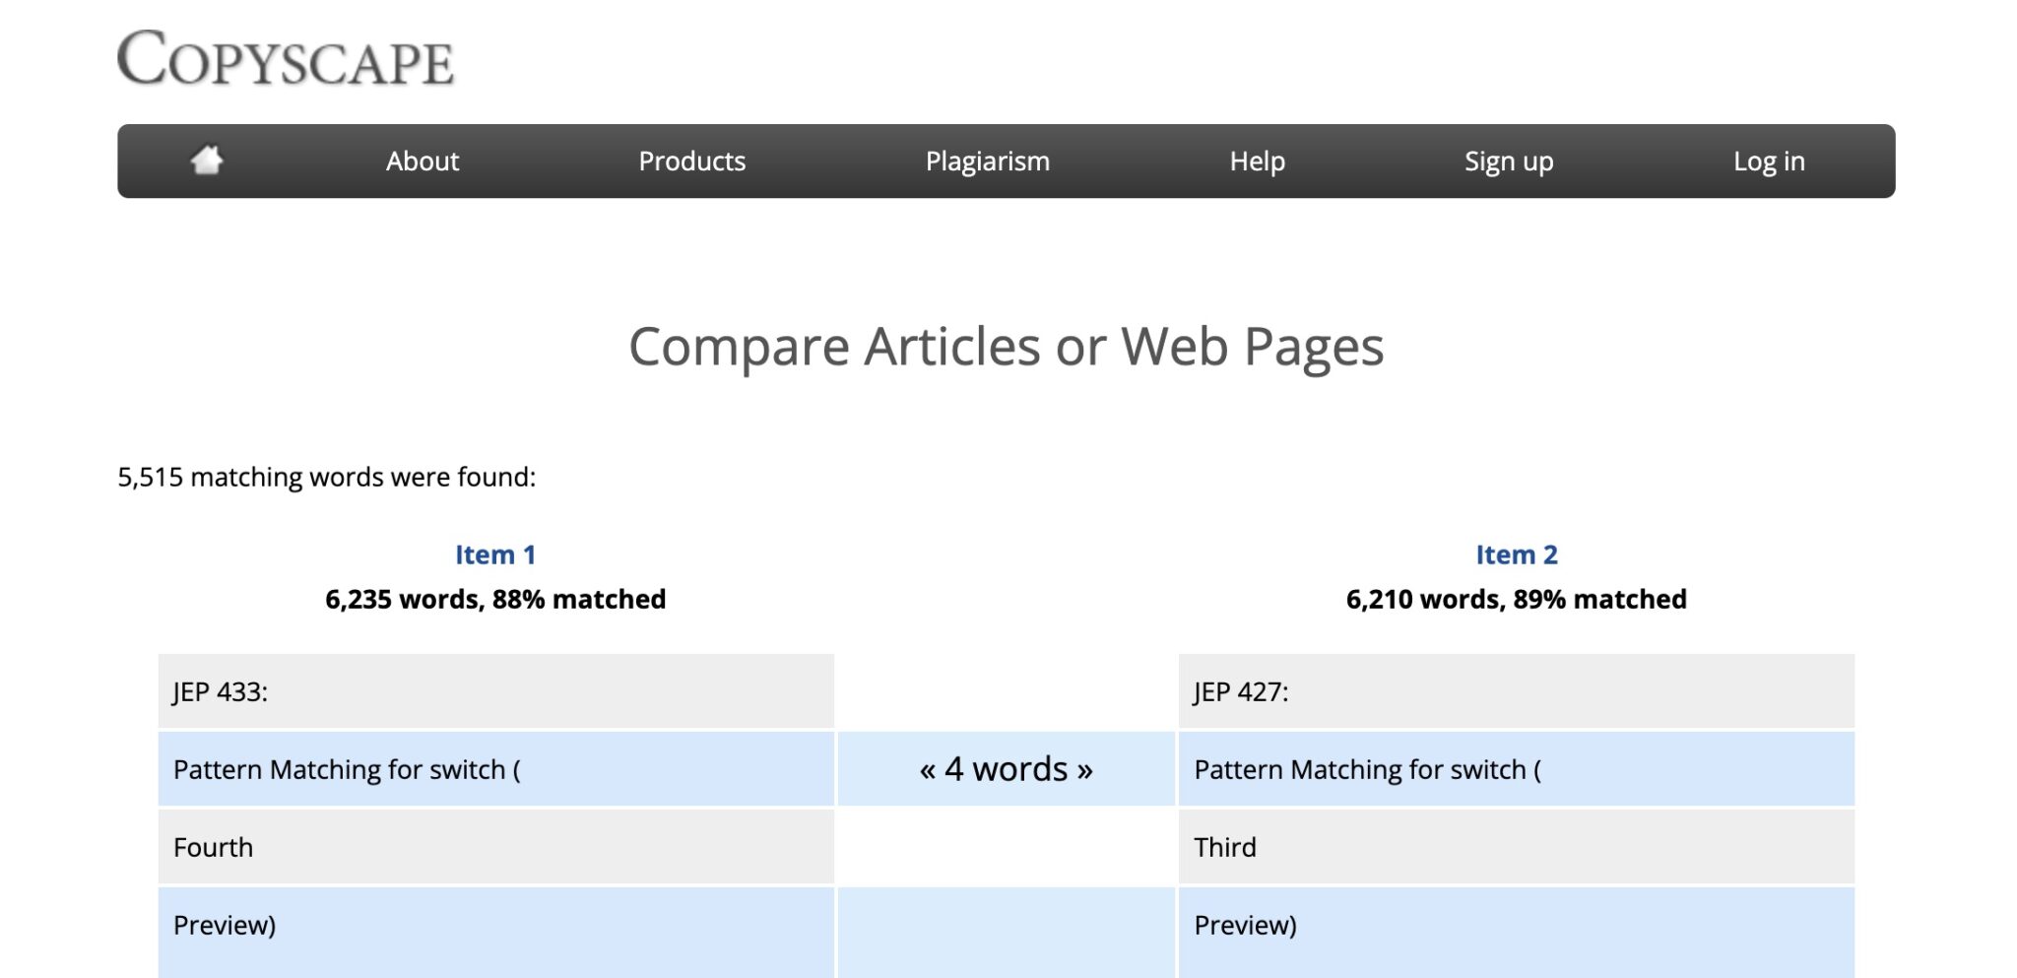Click the 'Third' unmatched text cell

[1225, 847]
